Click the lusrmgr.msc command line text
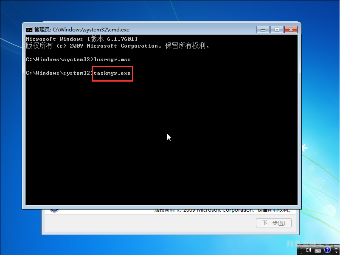This screenshot has height=255, width=340. click(x=112, y=59)
